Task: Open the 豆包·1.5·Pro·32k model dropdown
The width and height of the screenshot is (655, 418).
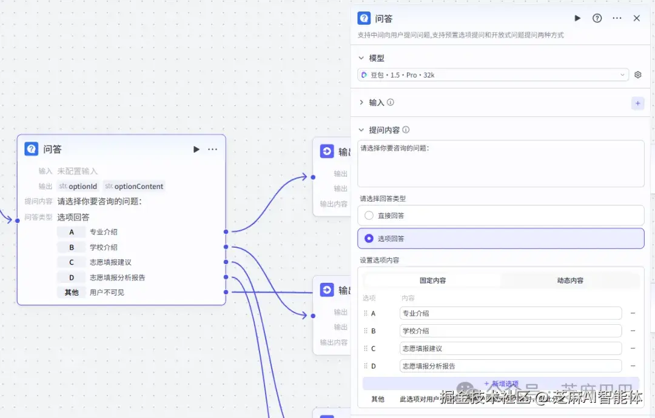Action: pyautogui.click(x=493, y=75)
